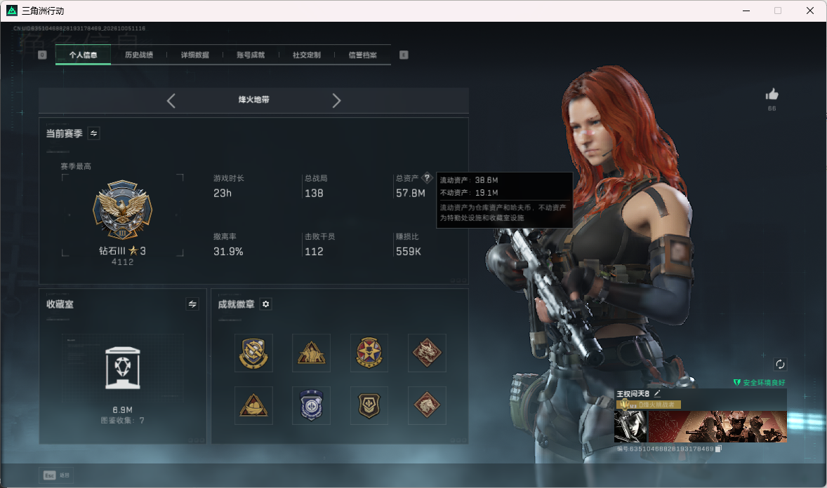The height and width of the screenshot is (488, 827).
Task: Select the blue police shield badge
Action: coord(311,406)
